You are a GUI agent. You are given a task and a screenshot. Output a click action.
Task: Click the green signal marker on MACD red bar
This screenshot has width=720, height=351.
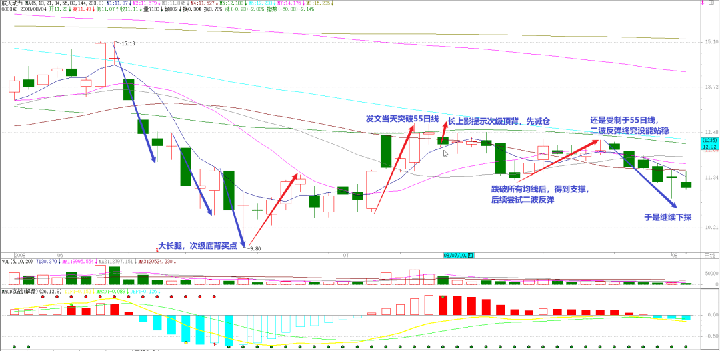click(x=71, y=304)
